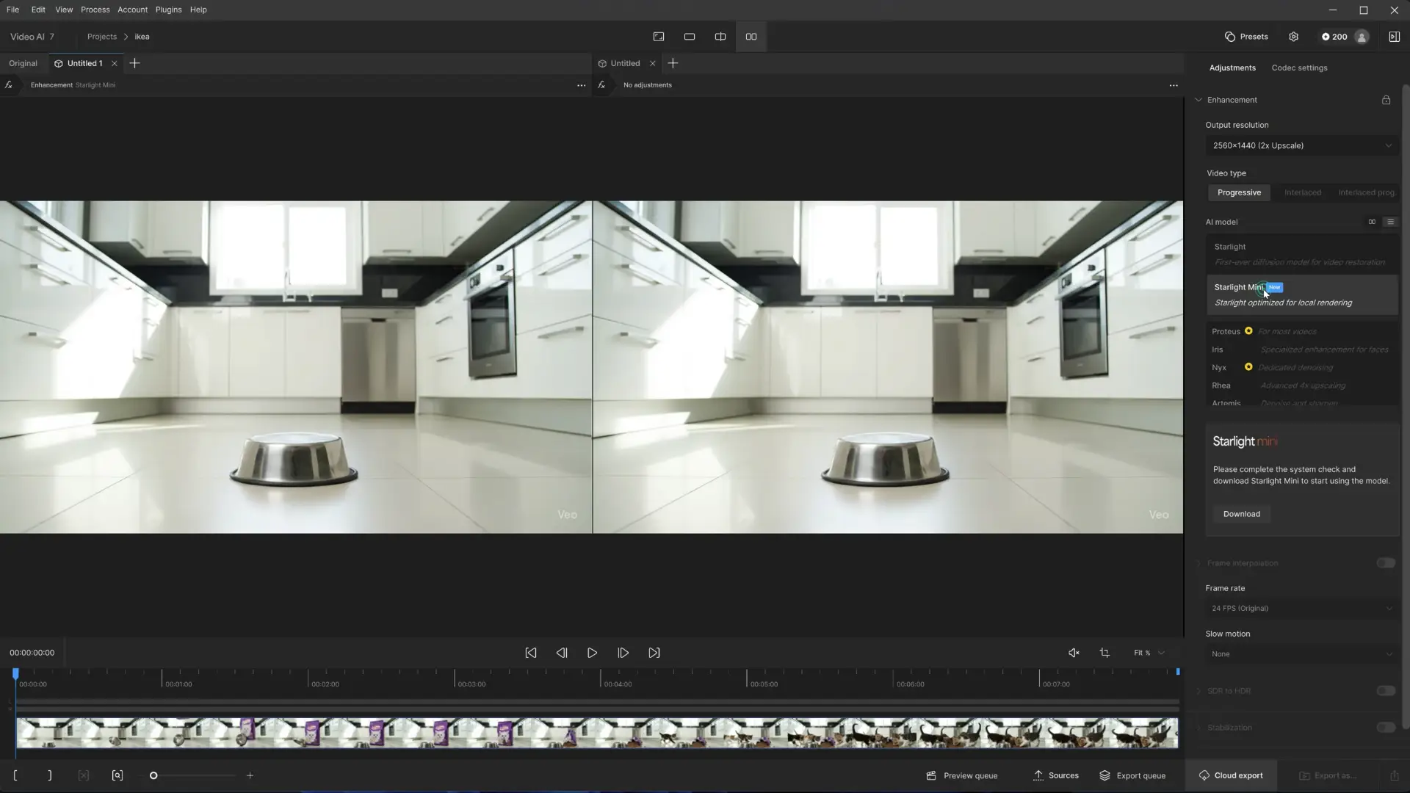1410x793 pixels.
Task: Jump to the first frame
Action: point(530,653)
